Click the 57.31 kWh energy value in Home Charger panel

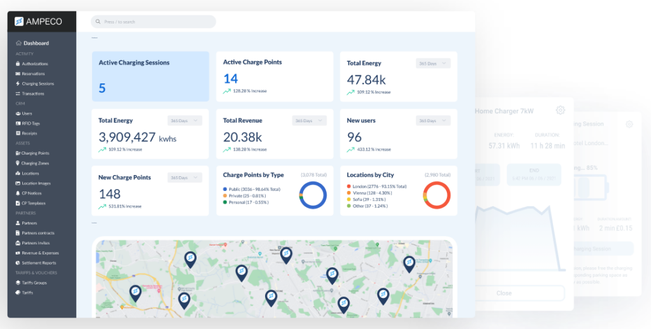coord(504,146)
